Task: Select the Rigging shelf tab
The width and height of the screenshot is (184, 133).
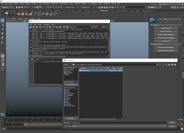Action: 40,11
